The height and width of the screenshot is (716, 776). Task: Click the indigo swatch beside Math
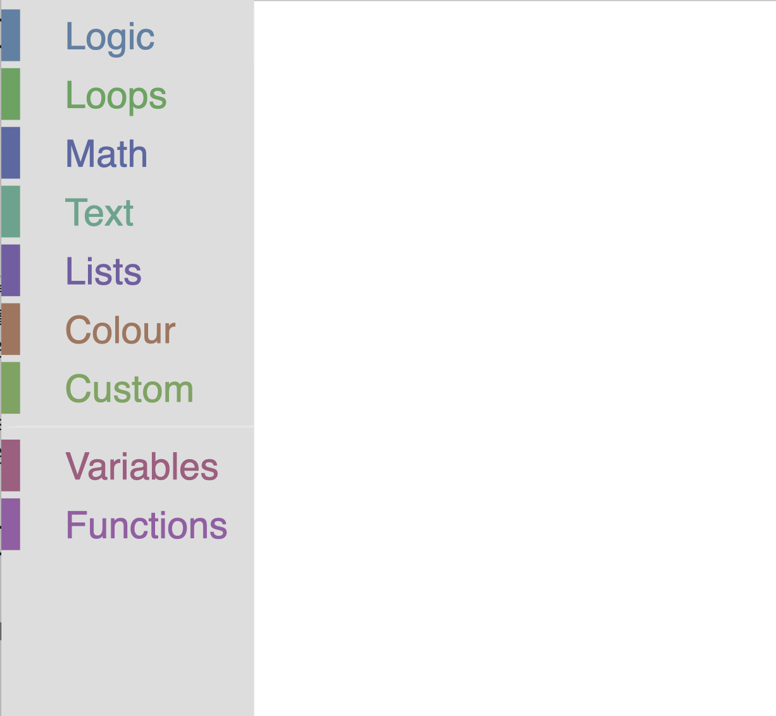coord(11,152)
